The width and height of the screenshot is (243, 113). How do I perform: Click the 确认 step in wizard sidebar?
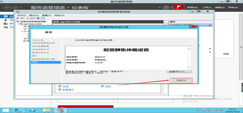tap(35, 56)
